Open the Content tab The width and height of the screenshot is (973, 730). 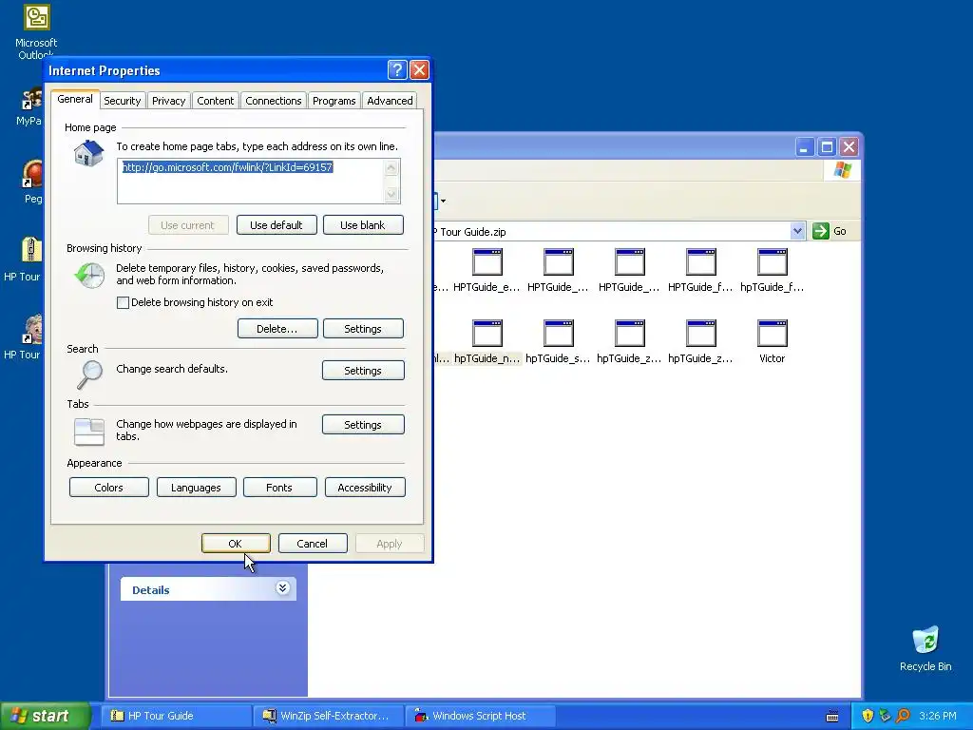tap(216, 101)
